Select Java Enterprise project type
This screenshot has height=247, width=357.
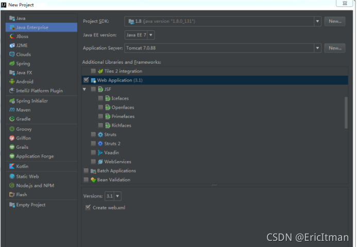point(41,27)
